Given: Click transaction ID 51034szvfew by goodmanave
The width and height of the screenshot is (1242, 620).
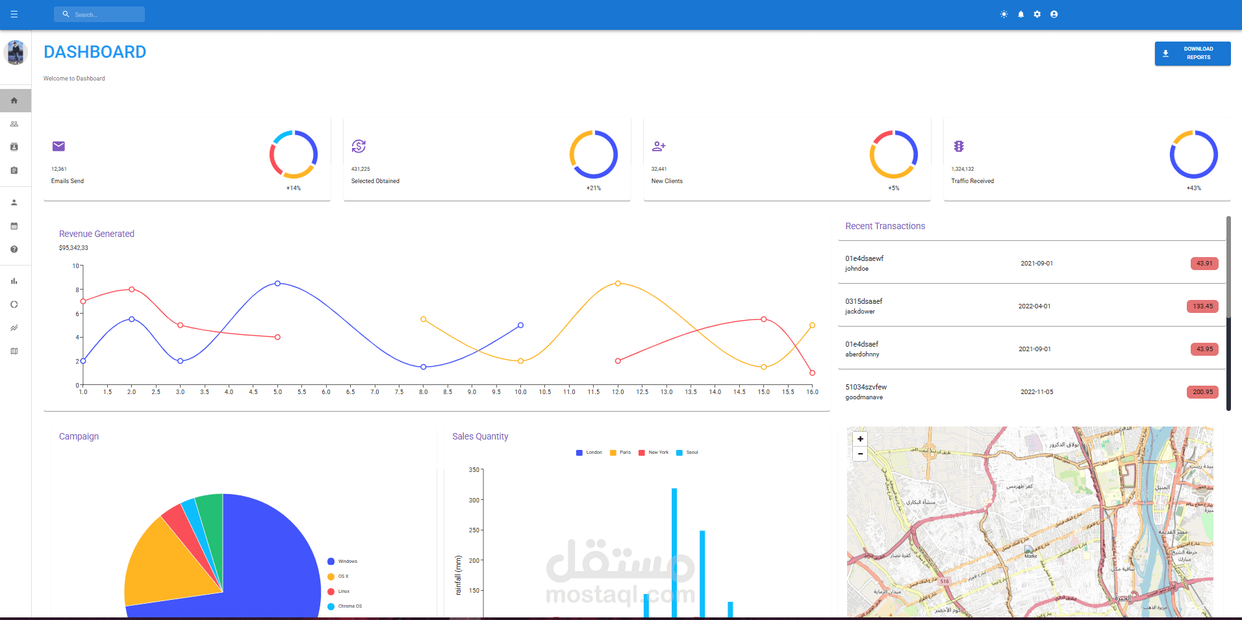Looking at the screenshot, I should point(866,387).
